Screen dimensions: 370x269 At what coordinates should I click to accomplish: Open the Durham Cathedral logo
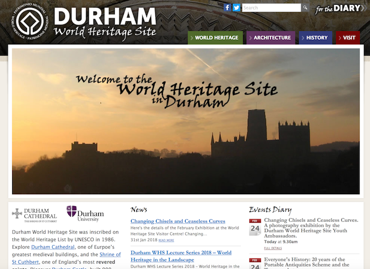point(35,213)
